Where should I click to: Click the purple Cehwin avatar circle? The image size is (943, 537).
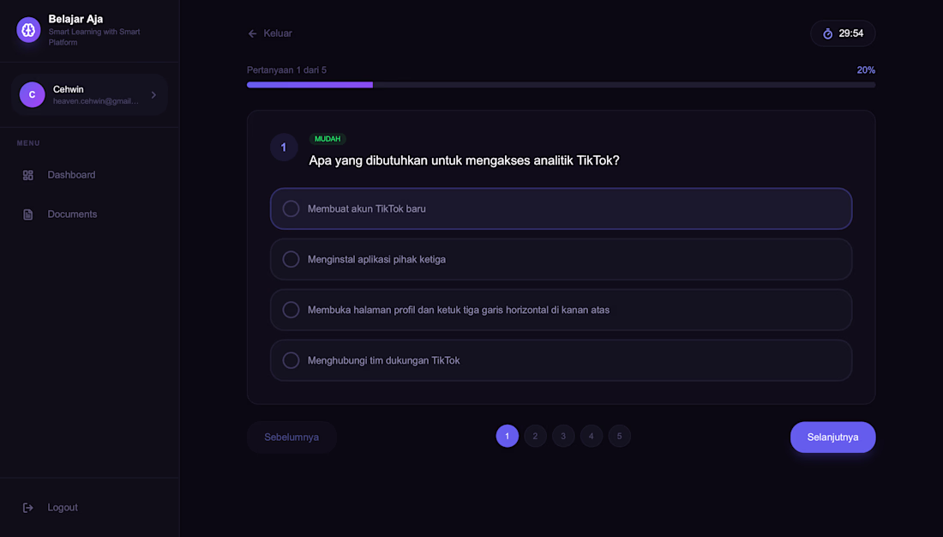point(33,94)
